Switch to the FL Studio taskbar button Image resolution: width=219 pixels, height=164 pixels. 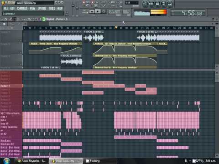pos(66,161)
